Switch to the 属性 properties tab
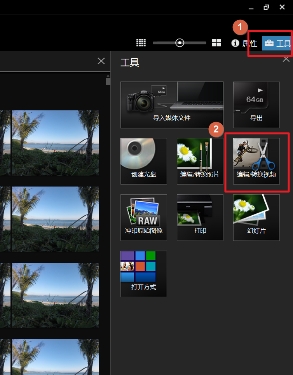 (x=245, y=43)
